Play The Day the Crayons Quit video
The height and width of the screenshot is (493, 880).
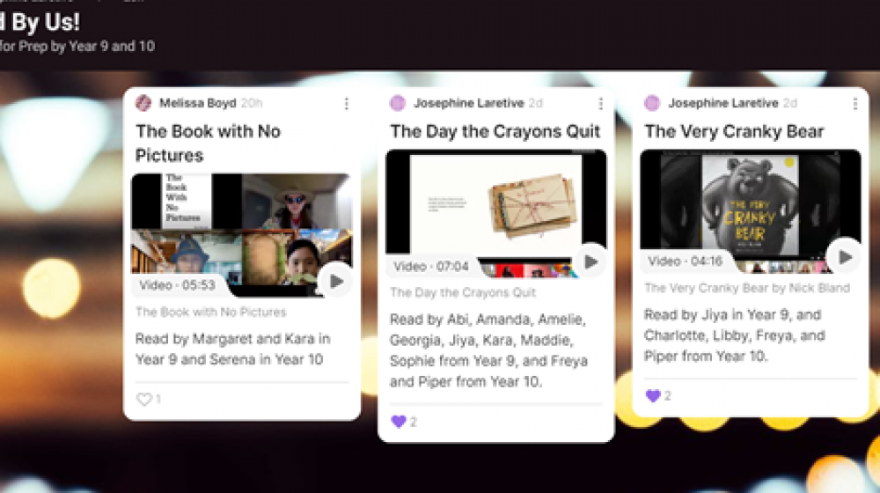click(x=590, y=261)
